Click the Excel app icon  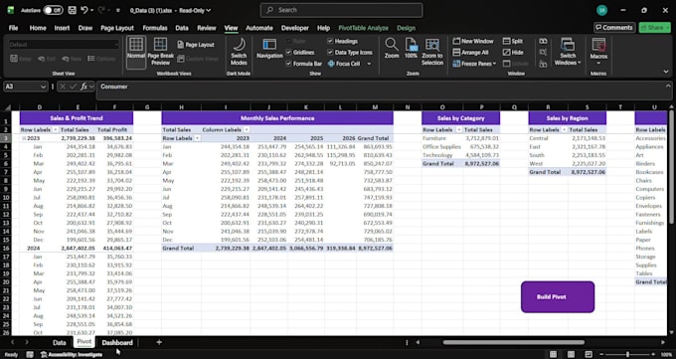click(11, 10)
